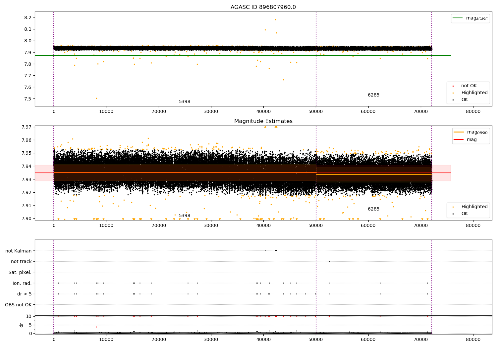Select the "OK" legend entry in the top plot
The width and height of the screenshot is (497, 347).
click(x=465, y=100)
